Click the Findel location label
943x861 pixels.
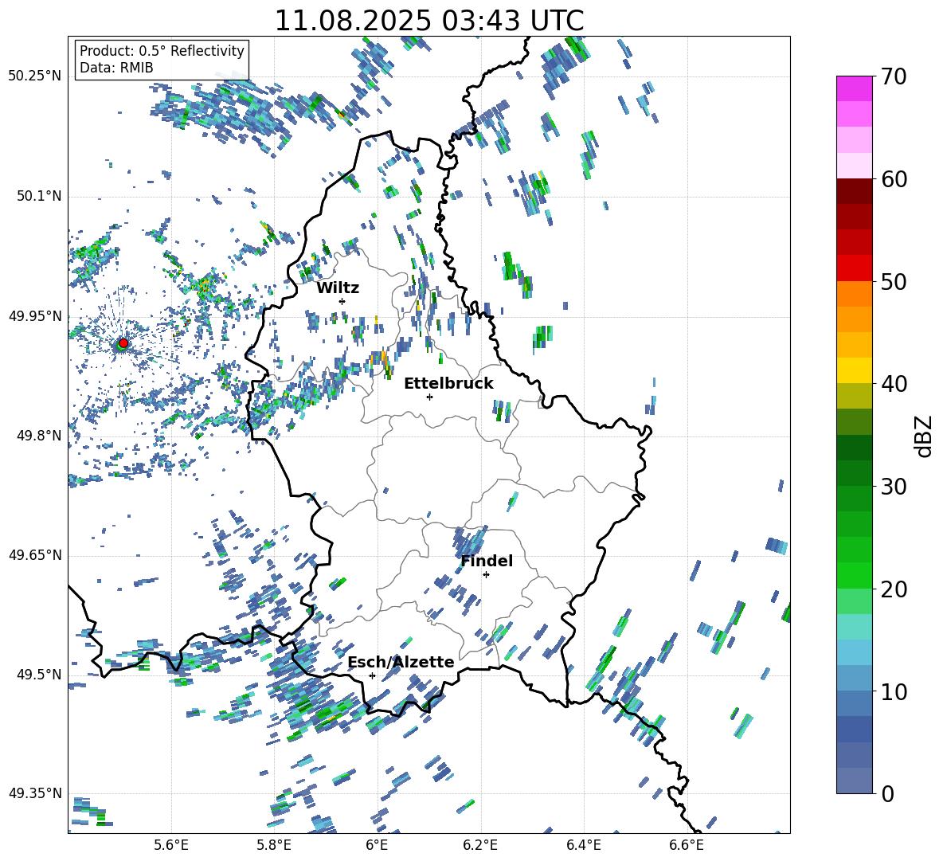tap(487, 561)
